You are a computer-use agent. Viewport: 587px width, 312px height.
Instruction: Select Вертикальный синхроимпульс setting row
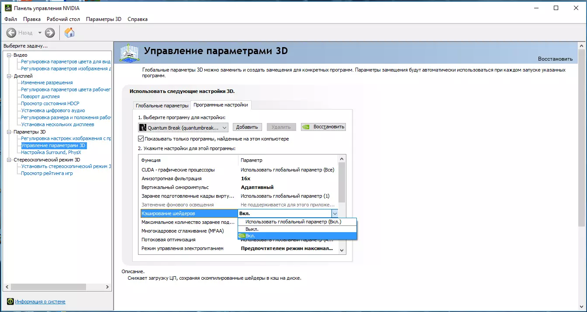tap(238, 187)
